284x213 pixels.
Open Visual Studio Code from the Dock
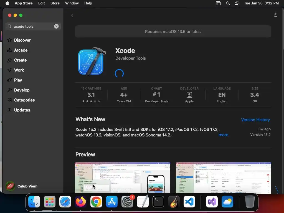point(189,202)
